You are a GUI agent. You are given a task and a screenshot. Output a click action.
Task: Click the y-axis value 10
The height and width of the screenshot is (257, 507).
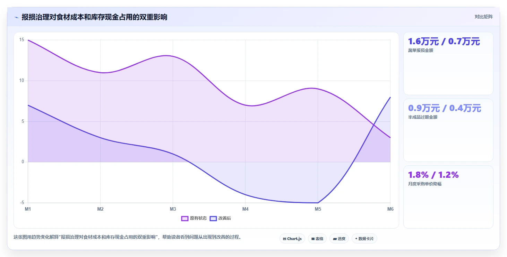pyautogui.click(x=22, y=81)
